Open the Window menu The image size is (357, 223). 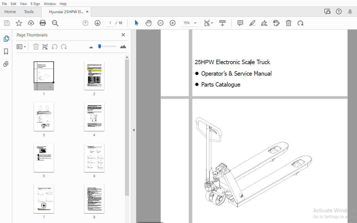[x=50, y=4]
